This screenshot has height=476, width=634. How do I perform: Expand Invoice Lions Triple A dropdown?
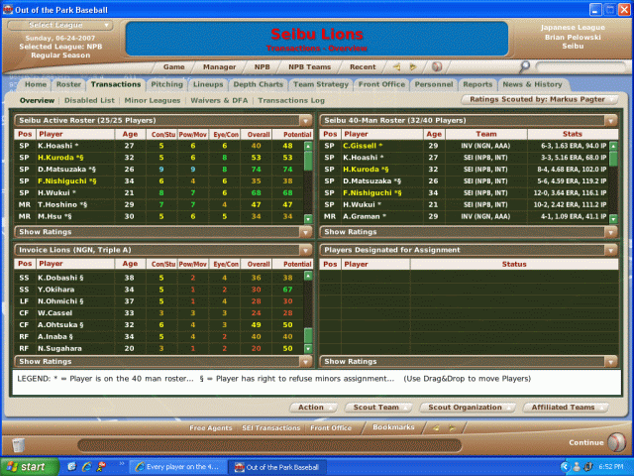tap(306, 250)
